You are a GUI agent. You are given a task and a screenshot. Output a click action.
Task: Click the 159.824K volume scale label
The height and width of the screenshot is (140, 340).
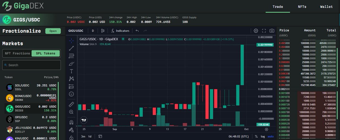click(x=263, y=124)
